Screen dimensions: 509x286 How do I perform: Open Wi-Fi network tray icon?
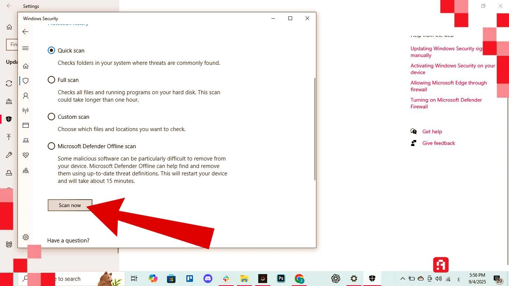(448, 279)
